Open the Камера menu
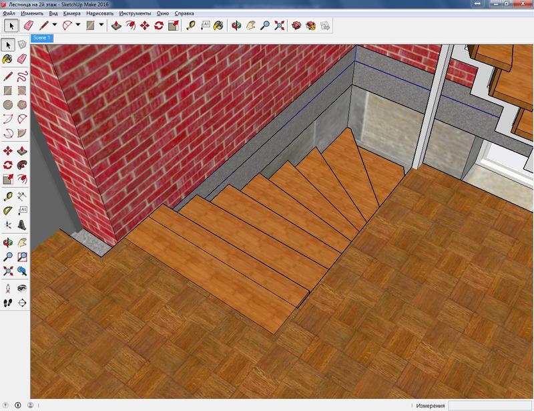 coord(72,13)
